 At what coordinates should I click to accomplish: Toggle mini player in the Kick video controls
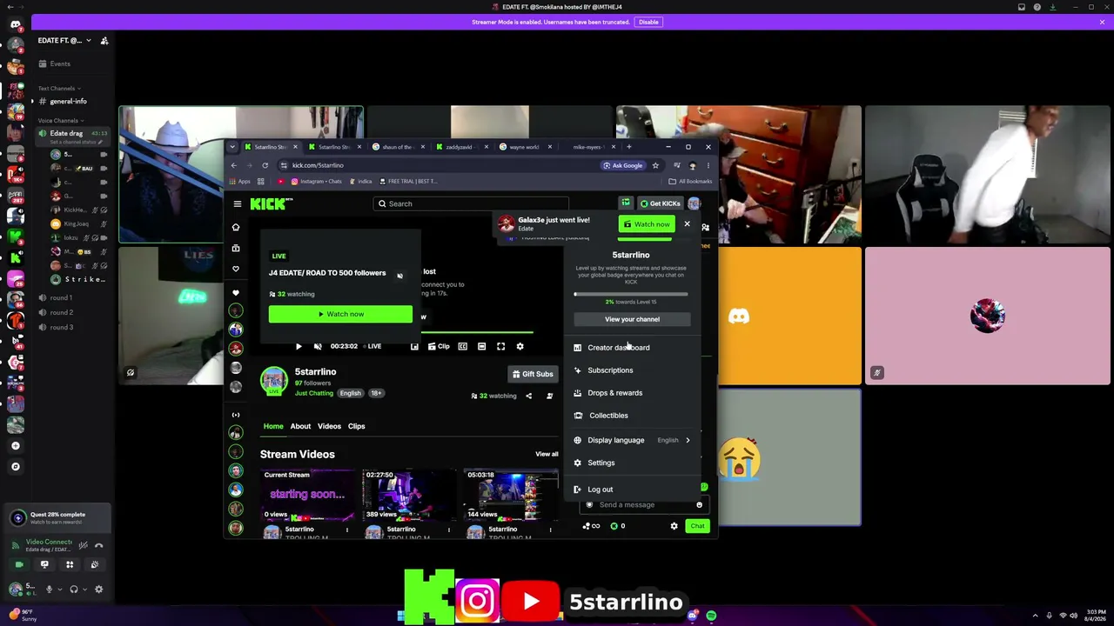click(x=414, y=346)
